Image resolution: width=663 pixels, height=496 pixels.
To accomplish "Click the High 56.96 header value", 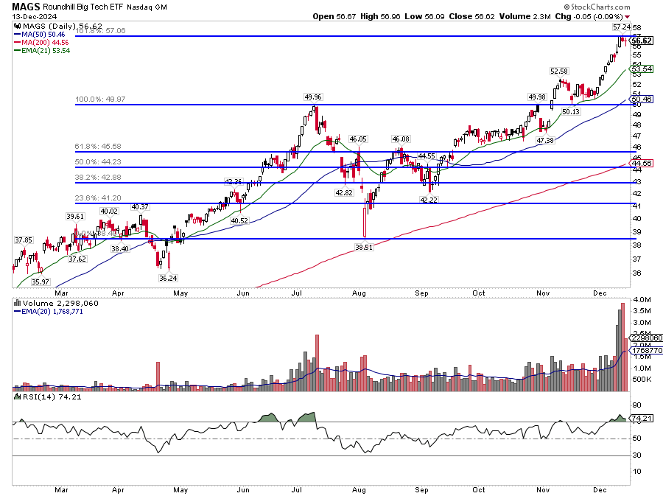I will tap(380, 16).
